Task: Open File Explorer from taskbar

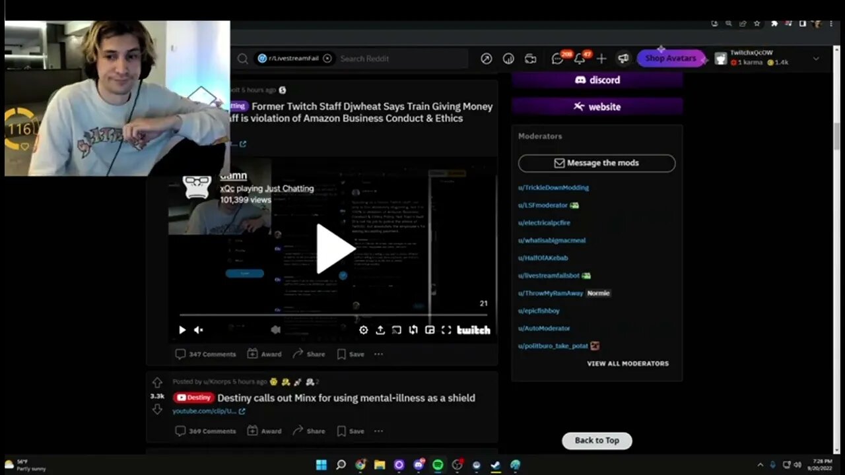Action: [380, 465]
